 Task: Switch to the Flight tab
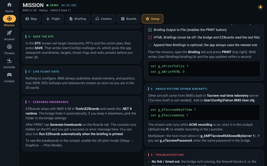point(53,19)
